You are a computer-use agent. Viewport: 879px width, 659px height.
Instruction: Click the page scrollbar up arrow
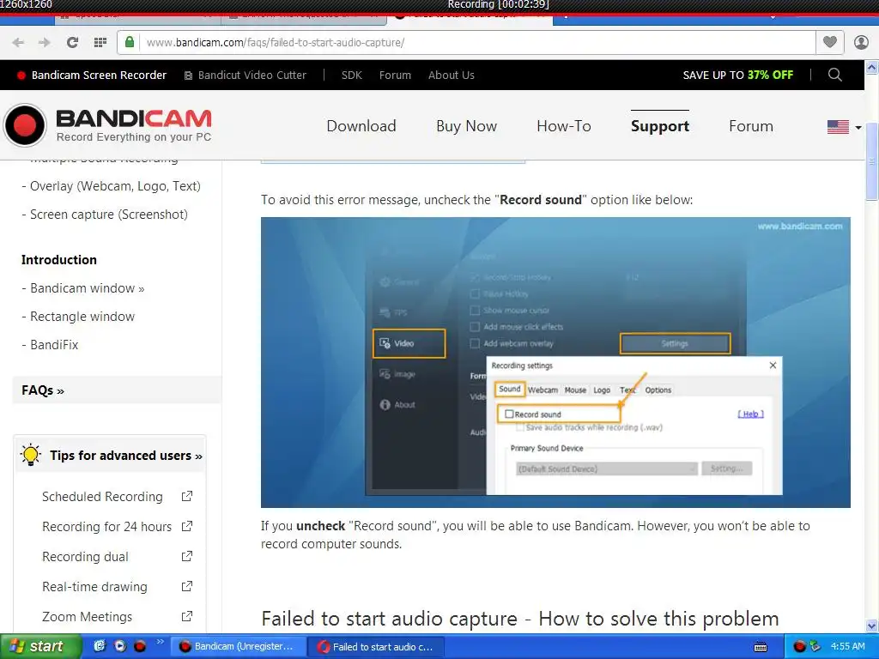click(x=872, y=68)
